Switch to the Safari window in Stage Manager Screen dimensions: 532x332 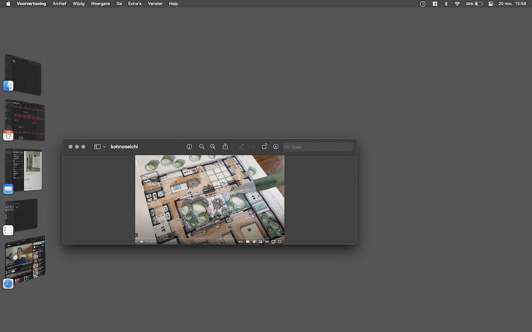24,261
